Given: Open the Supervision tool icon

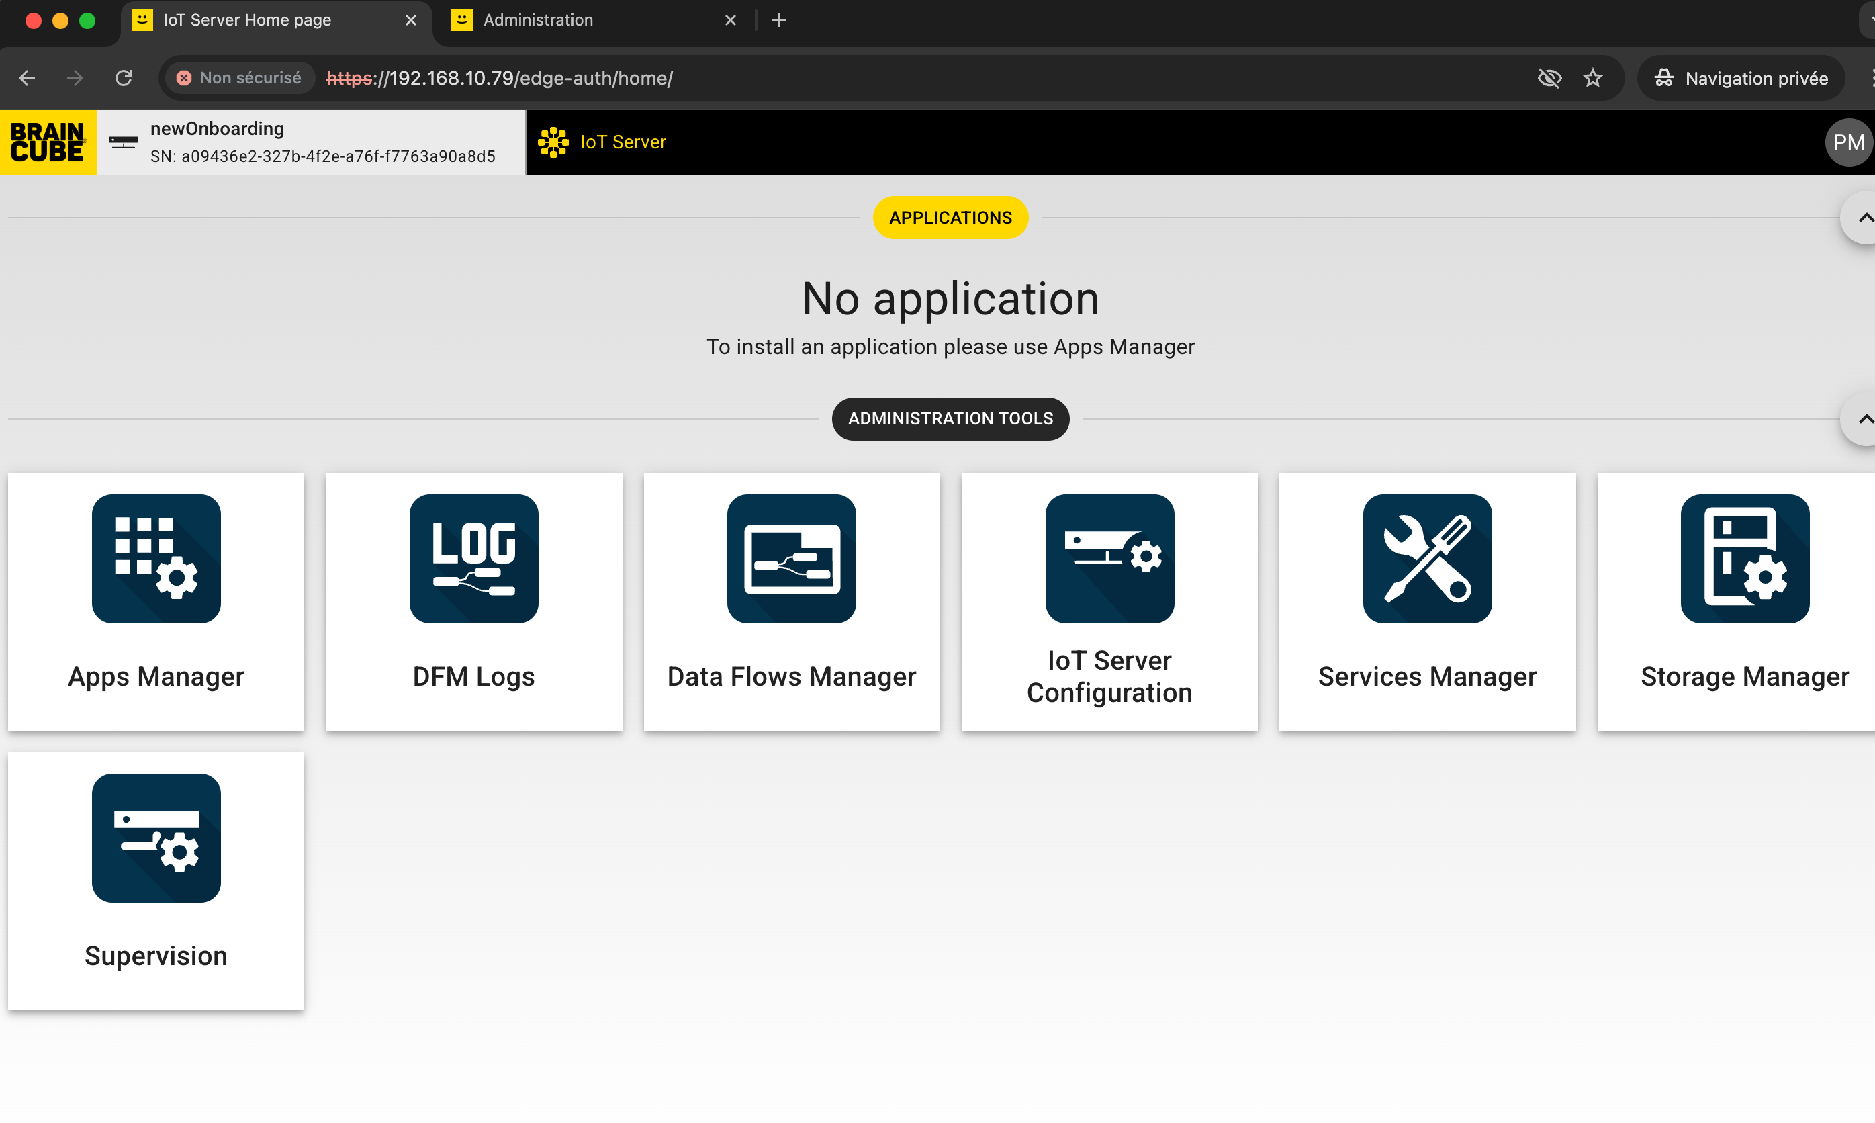Looking at the screenshot, I should click(156, 838).
